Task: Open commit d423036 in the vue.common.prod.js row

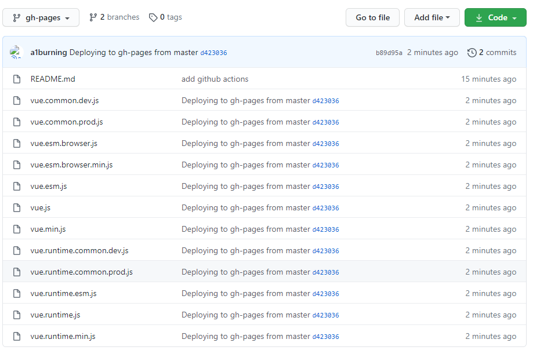Action: tap(325, 122)
